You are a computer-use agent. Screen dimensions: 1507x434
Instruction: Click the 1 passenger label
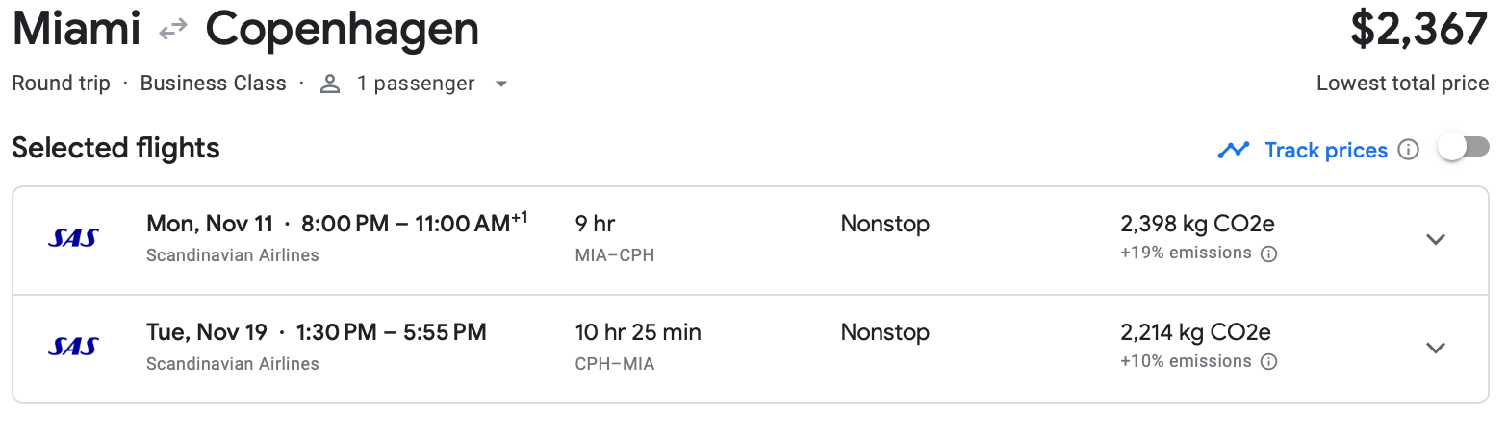[x=415, y=84]
